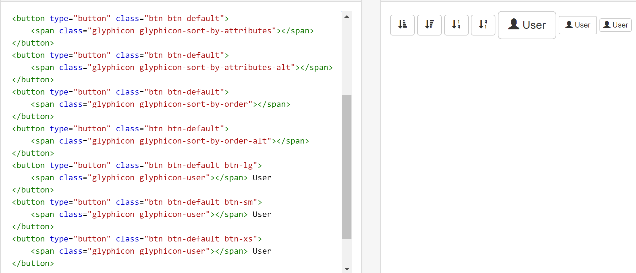Click the btn-xs class text in code
Viewport: 636px width, 273px height.
click(238, 239)
